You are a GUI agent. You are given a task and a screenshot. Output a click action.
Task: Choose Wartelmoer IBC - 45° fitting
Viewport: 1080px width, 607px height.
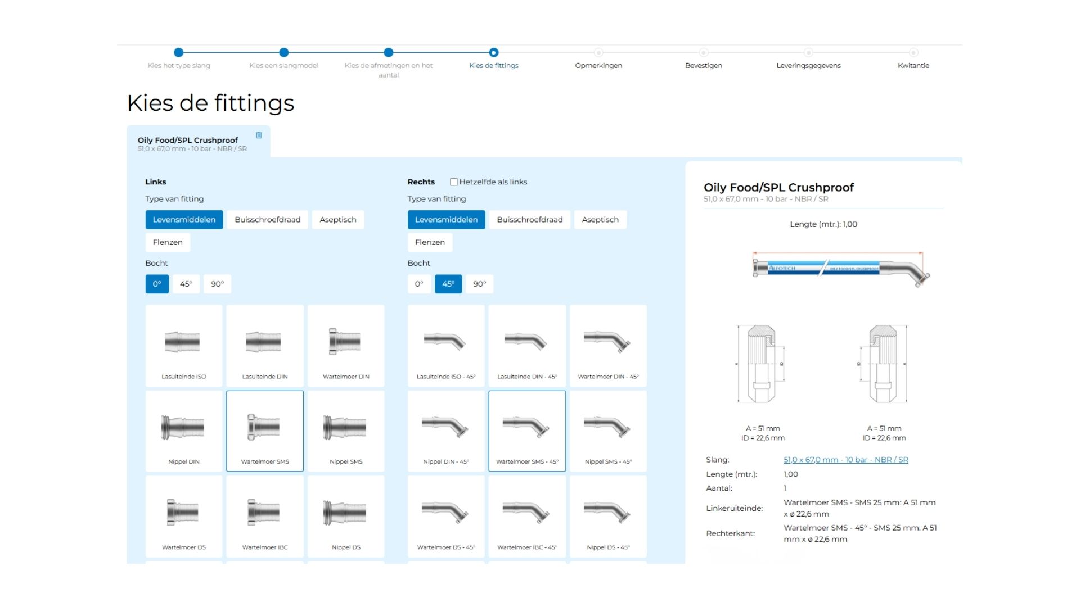527,517
